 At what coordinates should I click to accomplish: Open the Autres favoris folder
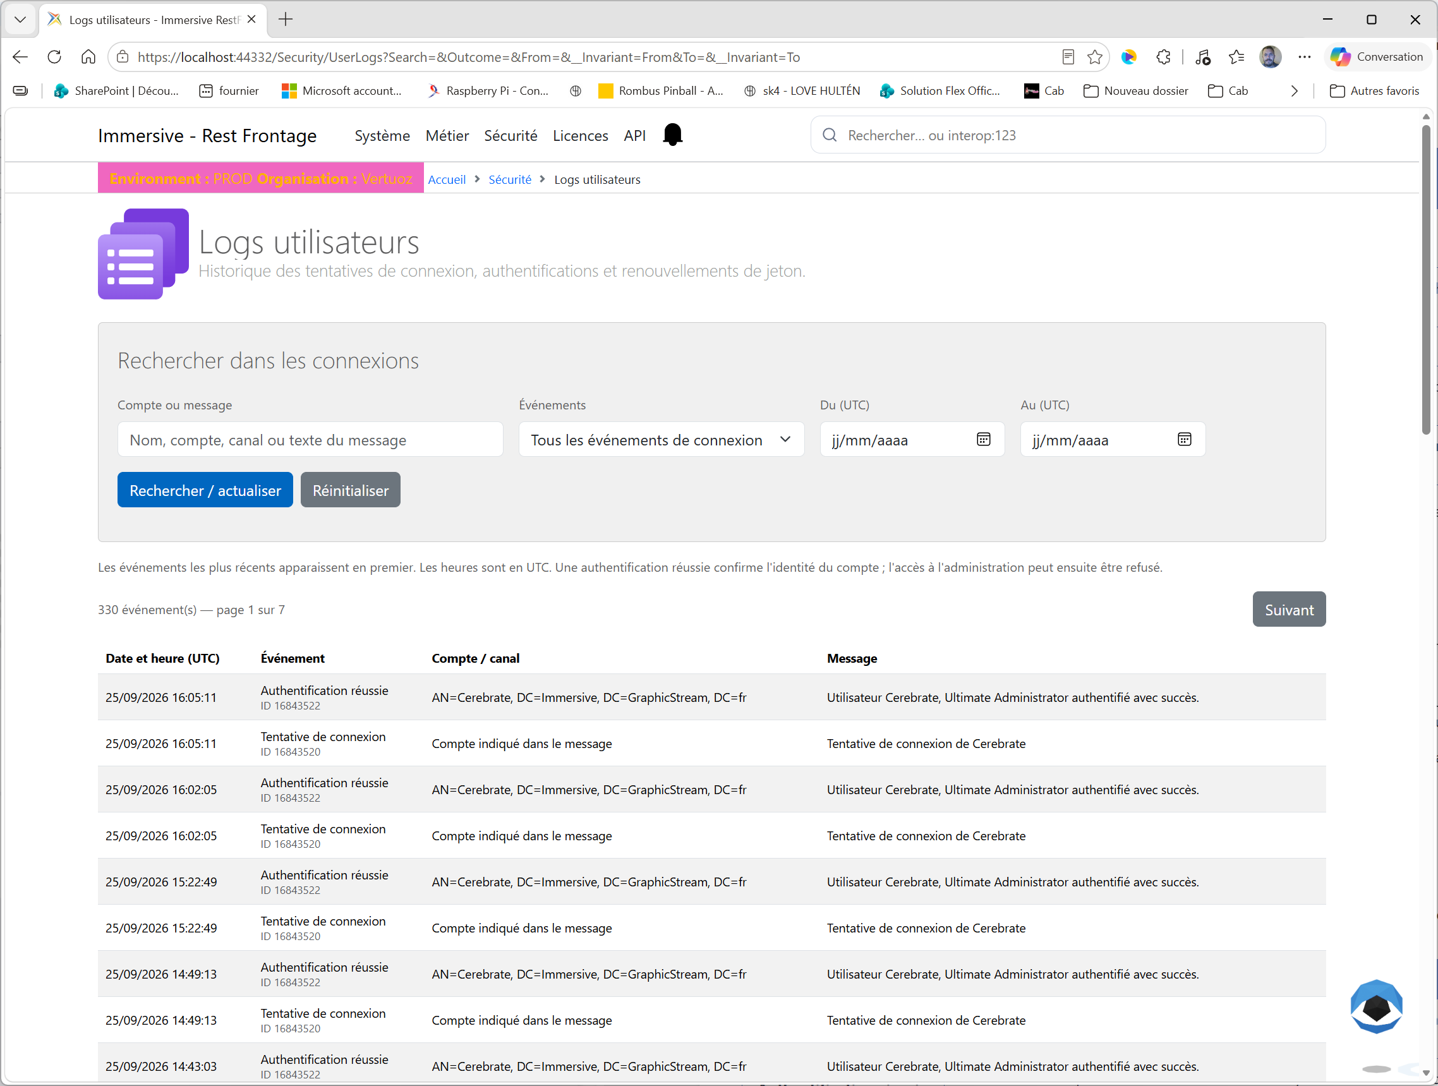(1374, 91)
